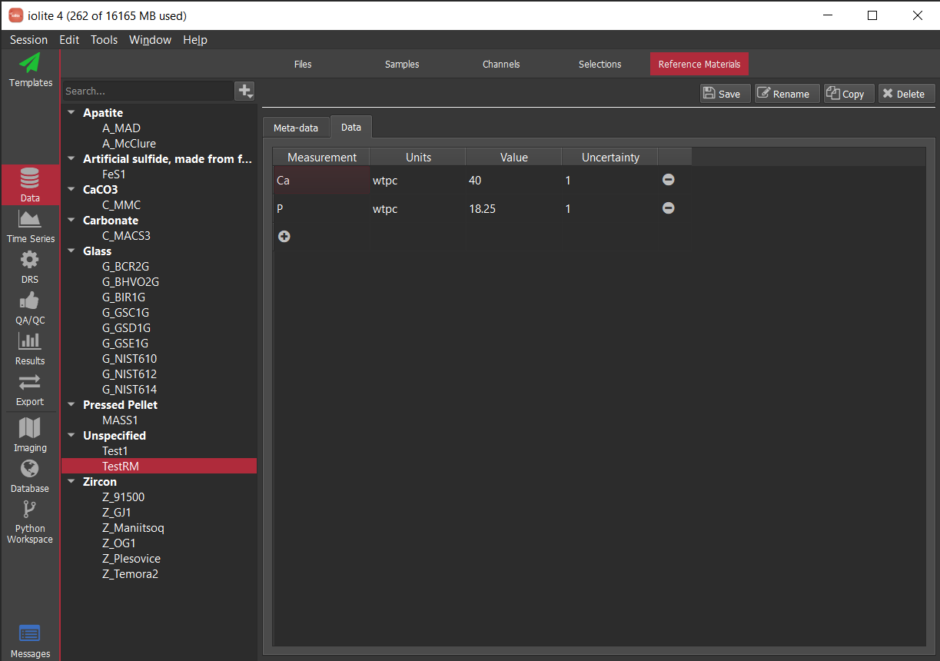Image resolution: width=940 pixels, height=661 pixels.
Task: Select Z_Temora2 reference material
Action: point(130,574)
